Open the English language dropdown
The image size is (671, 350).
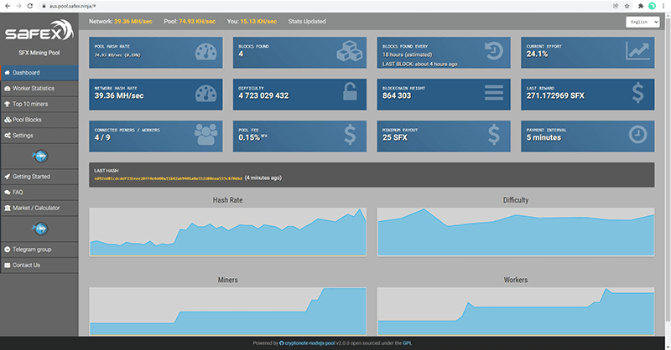tap(642, 22)
